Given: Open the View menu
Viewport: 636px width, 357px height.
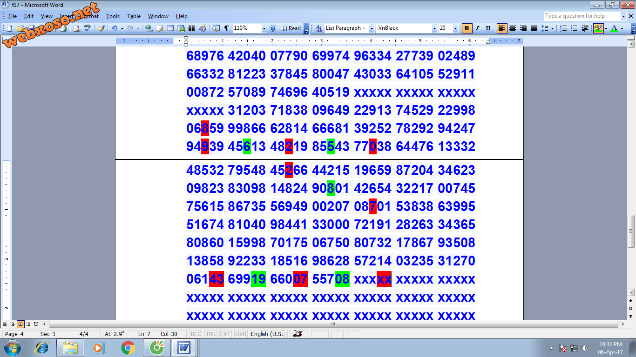Looking at the screenshot, I should click(x=47, y=16).
